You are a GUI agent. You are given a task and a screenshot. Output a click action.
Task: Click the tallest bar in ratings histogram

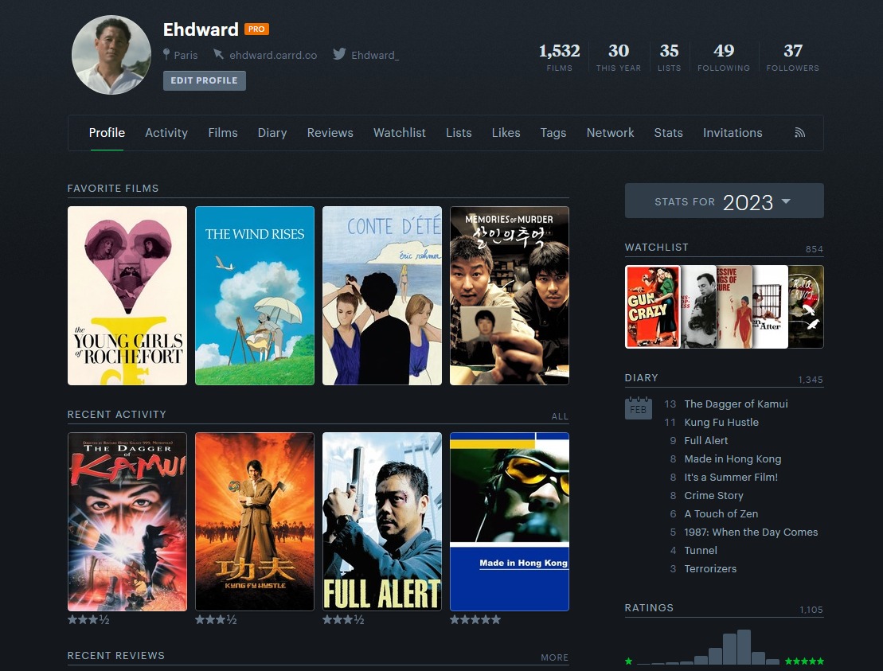coord(744,647)
